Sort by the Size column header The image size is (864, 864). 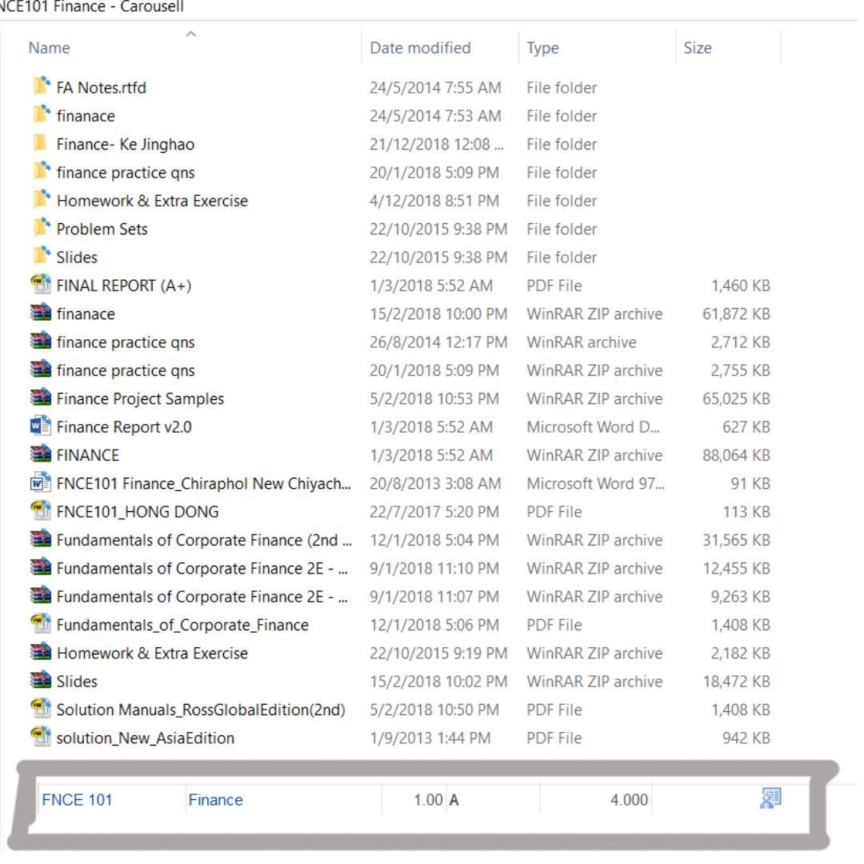tap(698, 48)
